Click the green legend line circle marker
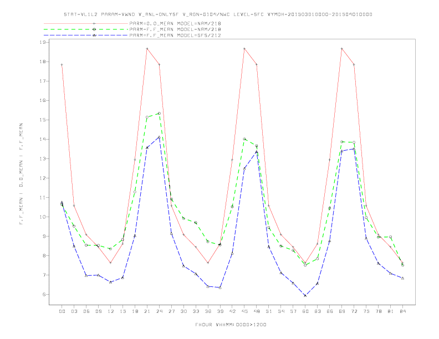 [94, 29]
